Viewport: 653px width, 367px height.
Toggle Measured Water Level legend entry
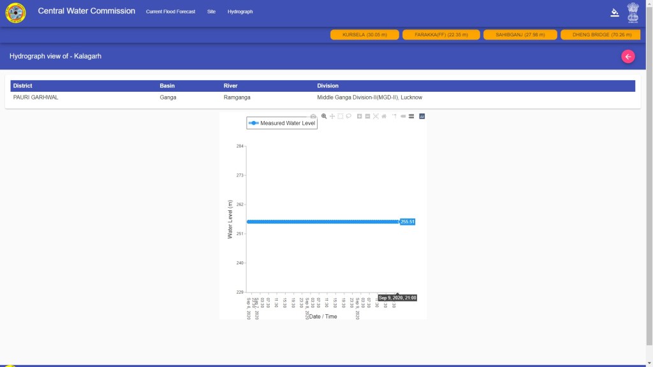(282, 123)
